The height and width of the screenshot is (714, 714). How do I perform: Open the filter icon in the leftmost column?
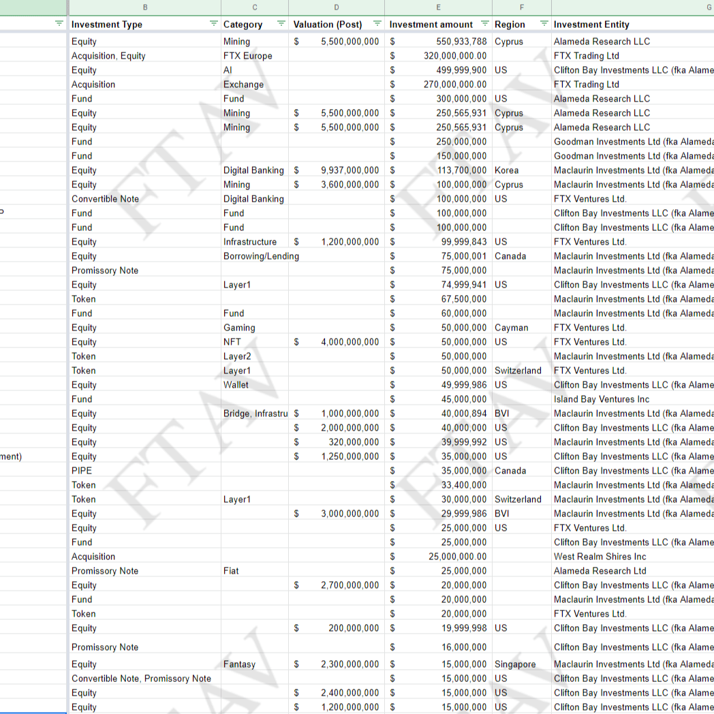[x=59, y=24]
